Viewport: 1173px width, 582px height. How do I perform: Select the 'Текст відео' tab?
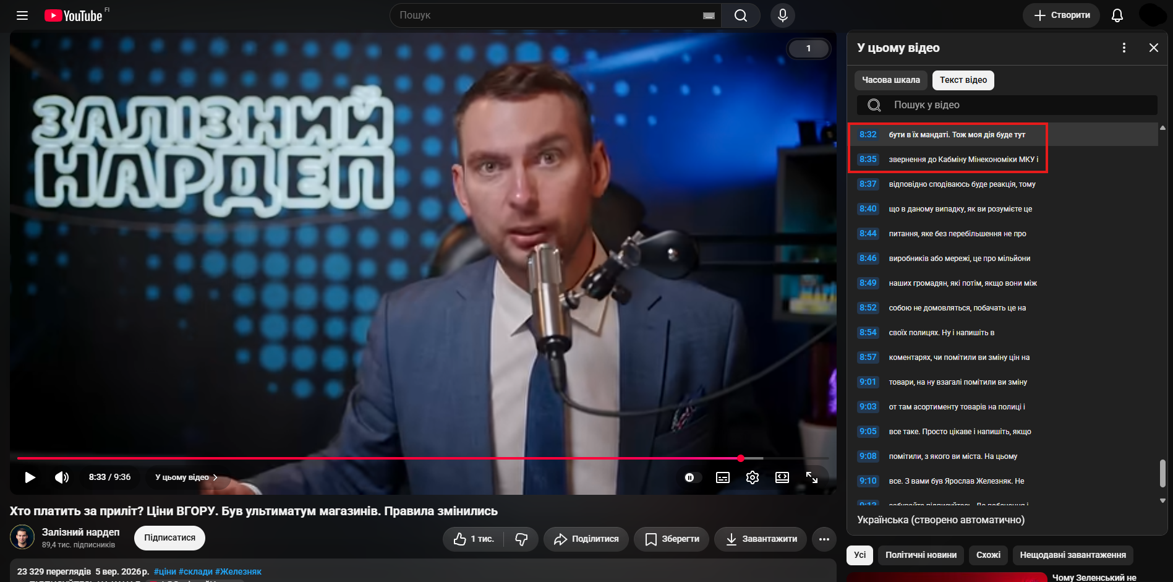(x=963, y=80)
